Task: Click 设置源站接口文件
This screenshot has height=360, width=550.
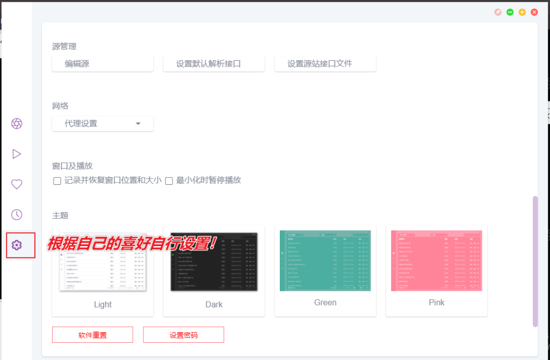Action: 325,63
